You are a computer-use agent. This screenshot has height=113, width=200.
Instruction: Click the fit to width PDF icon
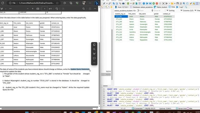click(38, 9)
